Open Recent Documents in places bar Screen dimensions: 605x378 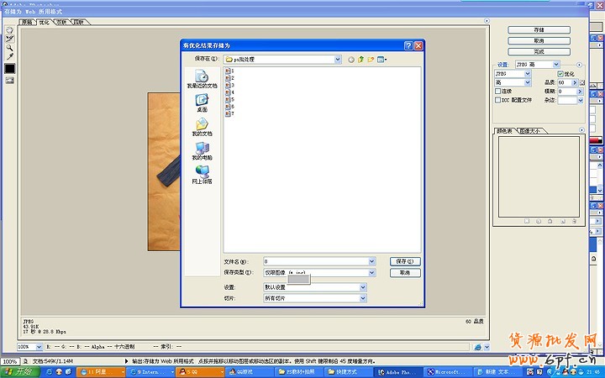click(202, 79)
